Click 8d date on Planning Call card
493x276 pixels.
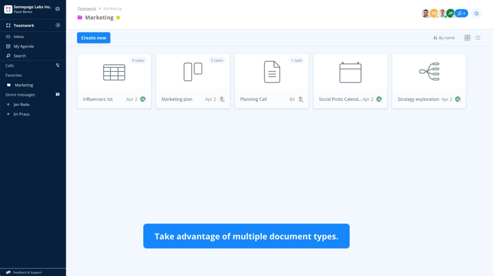[292, 99]
